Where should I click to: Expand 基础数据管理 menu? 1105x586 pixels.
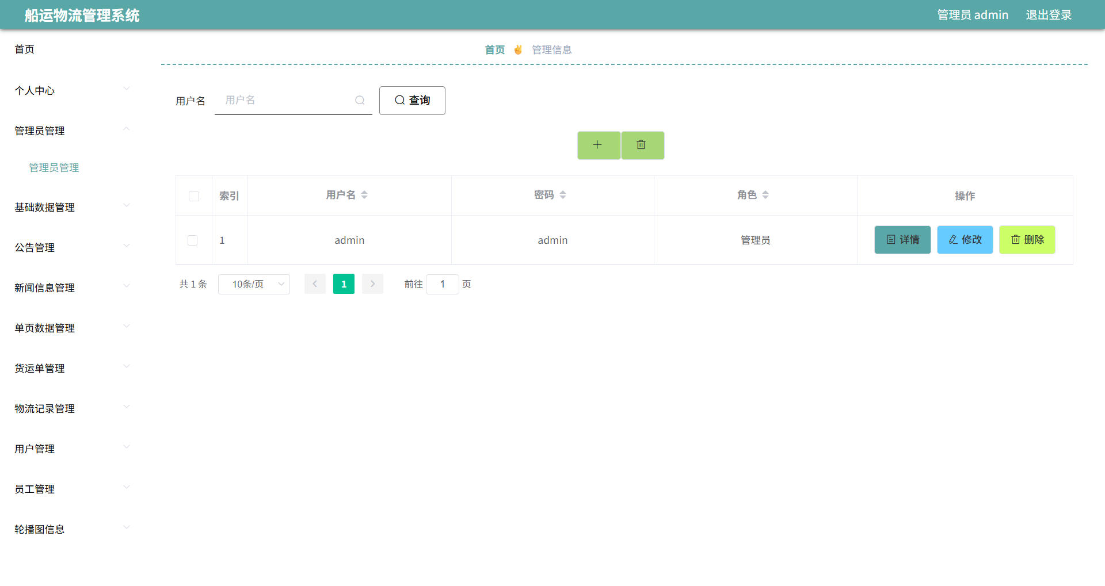72,207
